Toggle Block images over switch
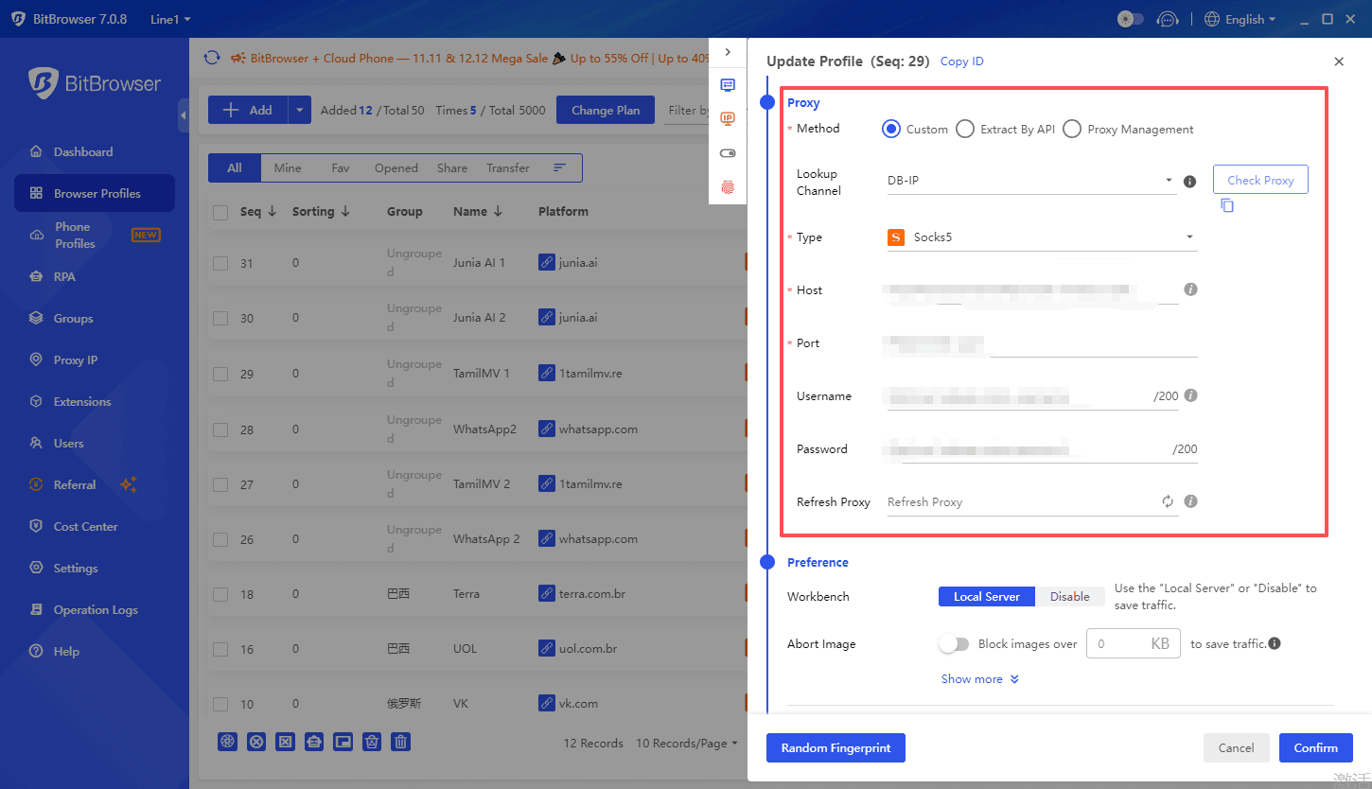 coord(954,642)
